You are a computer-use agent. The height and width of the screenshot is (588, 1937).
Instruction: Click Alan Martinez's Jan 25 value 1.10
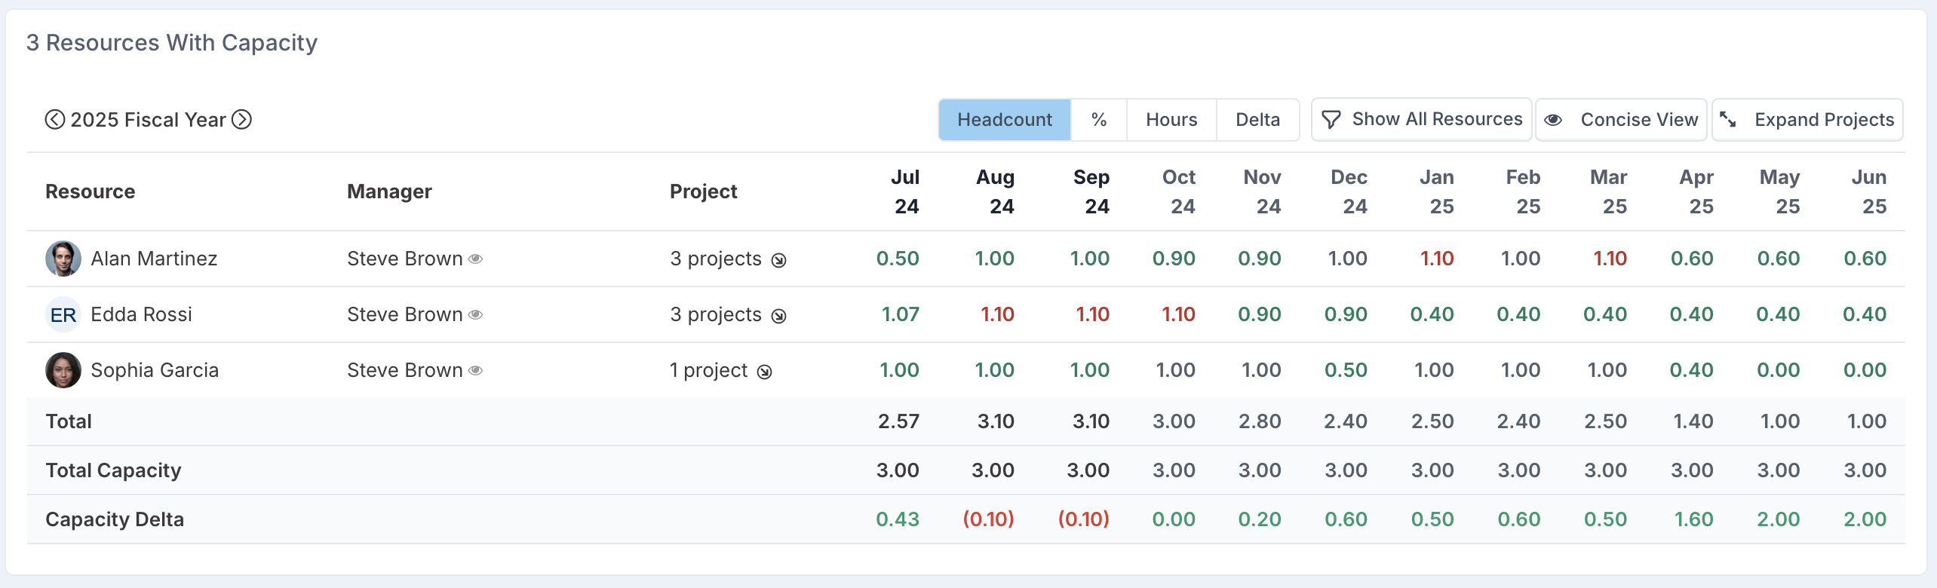[x=1437, y=259]
